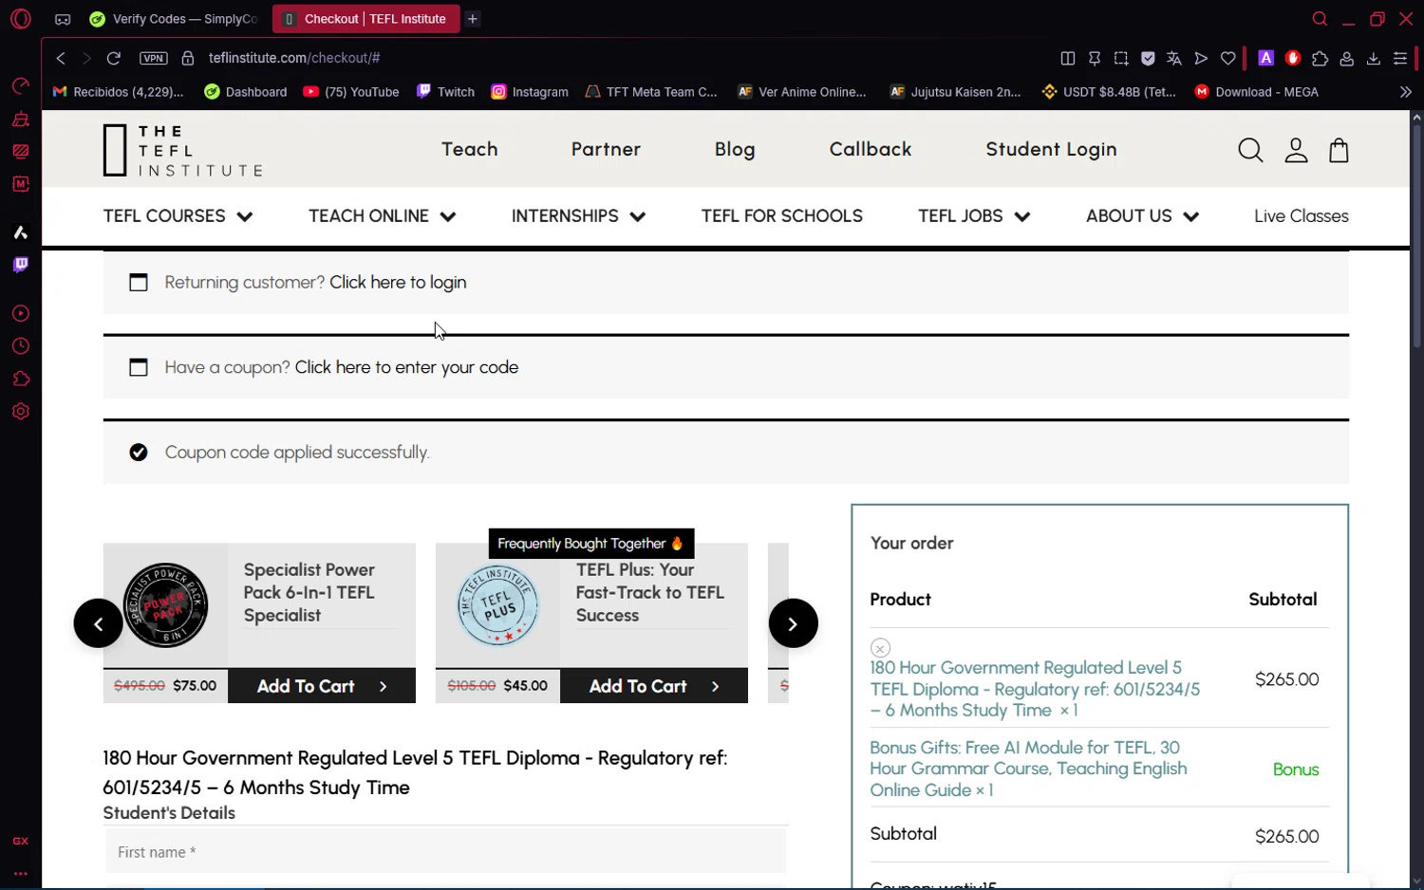
Task: Click here to login as returning customer
Action: click(x=398, y=283)
